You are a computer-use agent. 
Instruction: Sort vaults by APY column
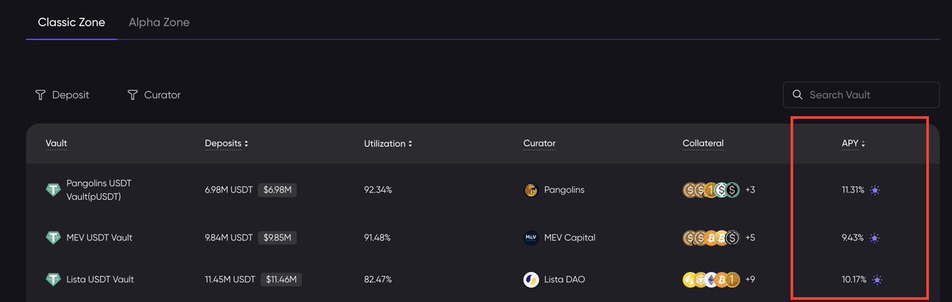[x=853, y=143]
